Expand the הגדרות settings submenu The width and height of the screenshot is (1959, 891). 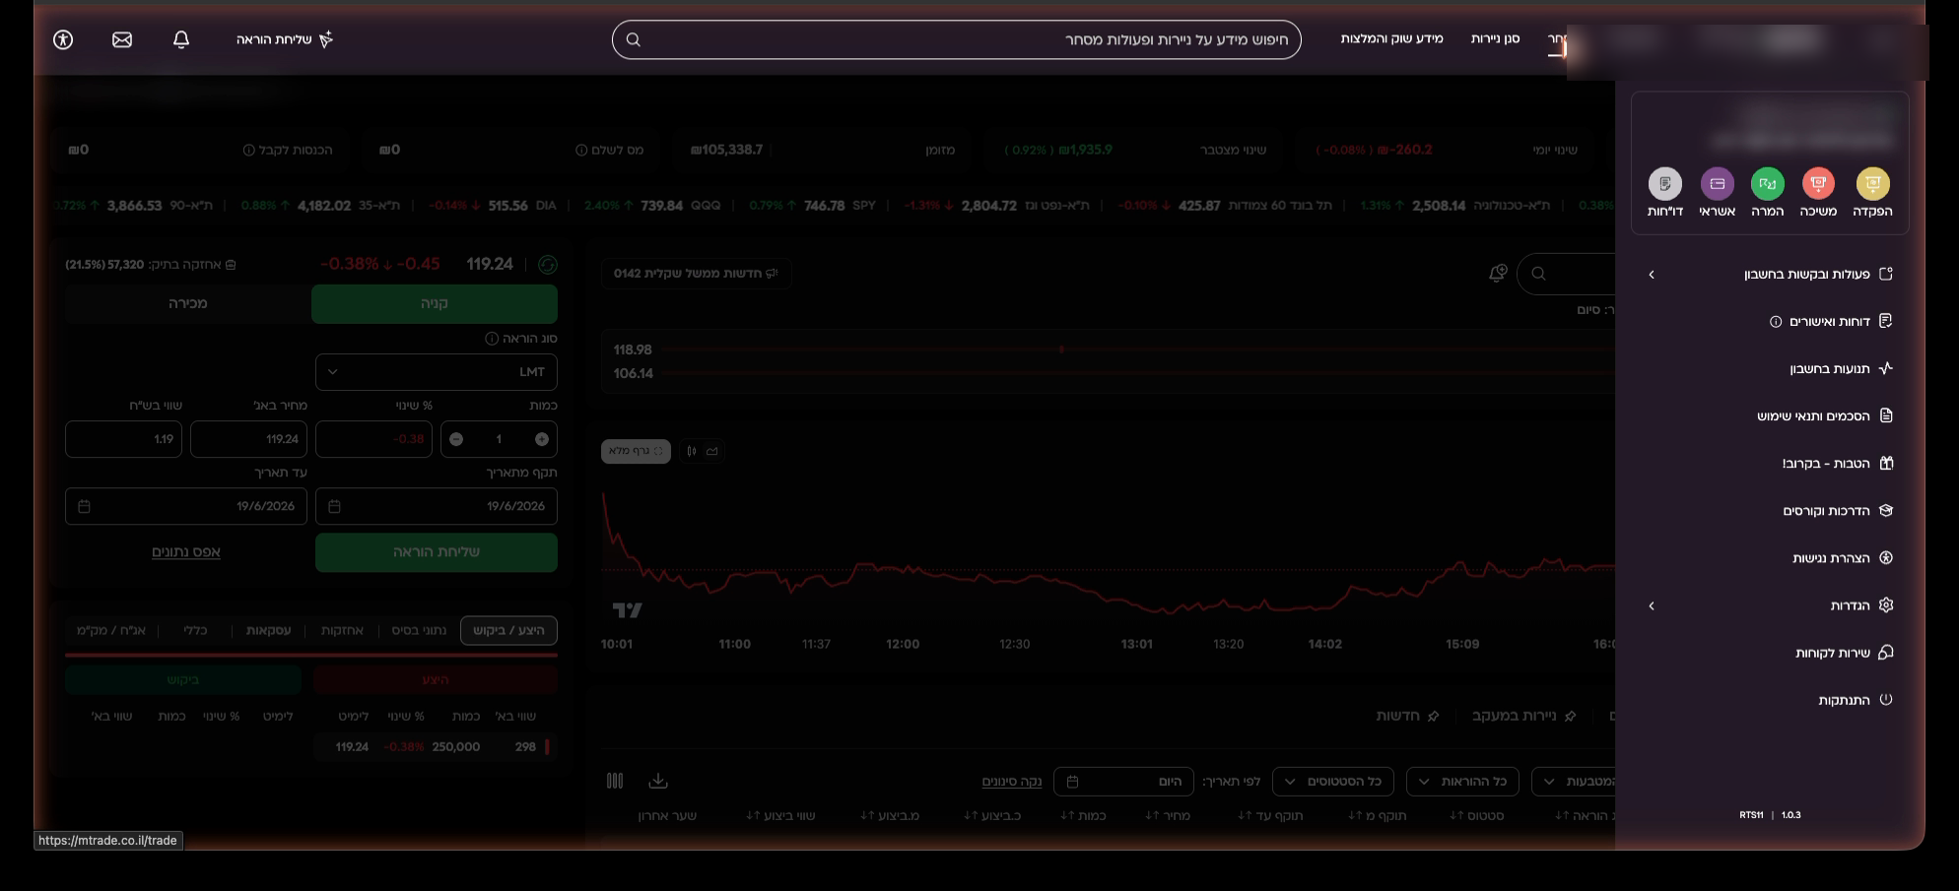click(1770, 605)
